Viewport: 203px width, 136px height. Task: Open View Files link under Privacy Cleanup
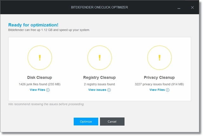[x=157, y=90]
